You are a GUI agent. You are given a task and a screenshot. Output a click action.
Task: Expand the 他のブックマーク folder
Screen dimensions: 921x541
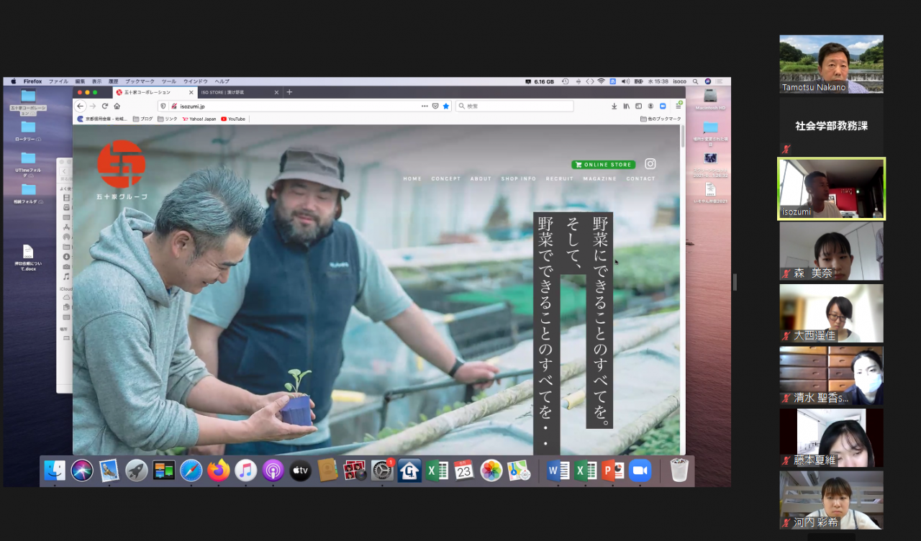pos(660,119)
